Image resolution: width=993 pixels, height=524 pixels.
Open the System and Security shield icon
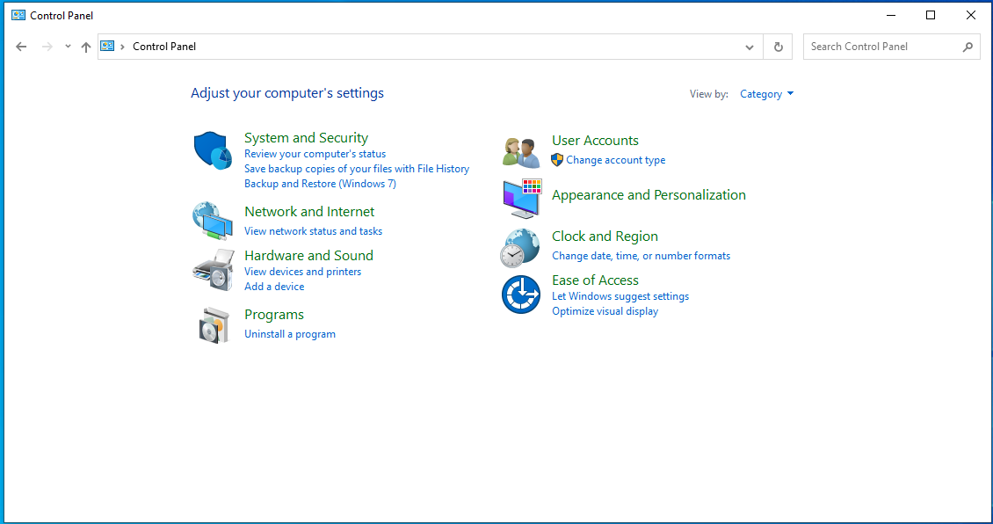tap(212, 151)
